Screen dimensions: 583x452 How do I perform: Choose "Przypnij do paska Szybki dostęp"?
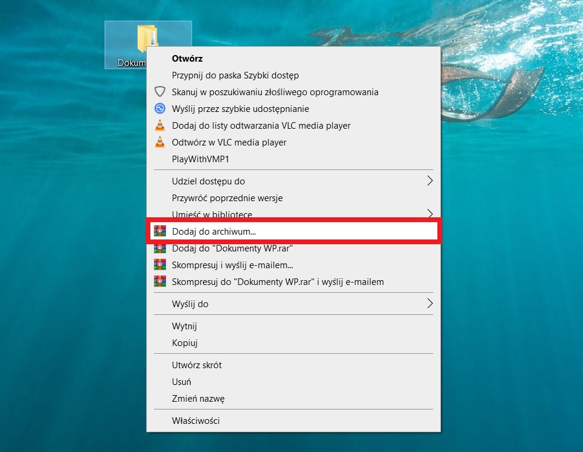[x=237, y=75]
